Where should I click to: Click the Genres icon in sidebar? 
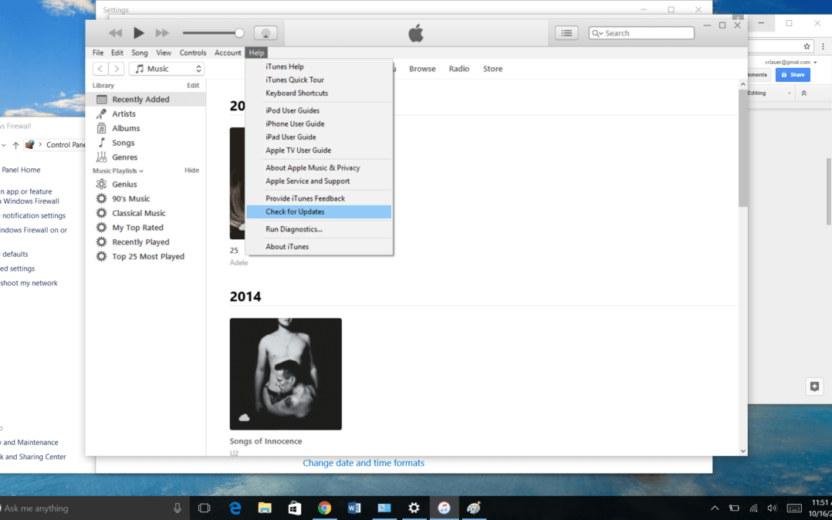tap(101, 157)
